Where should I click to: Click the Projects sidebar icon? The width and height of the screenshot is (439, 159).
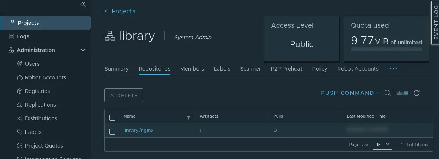12,23
